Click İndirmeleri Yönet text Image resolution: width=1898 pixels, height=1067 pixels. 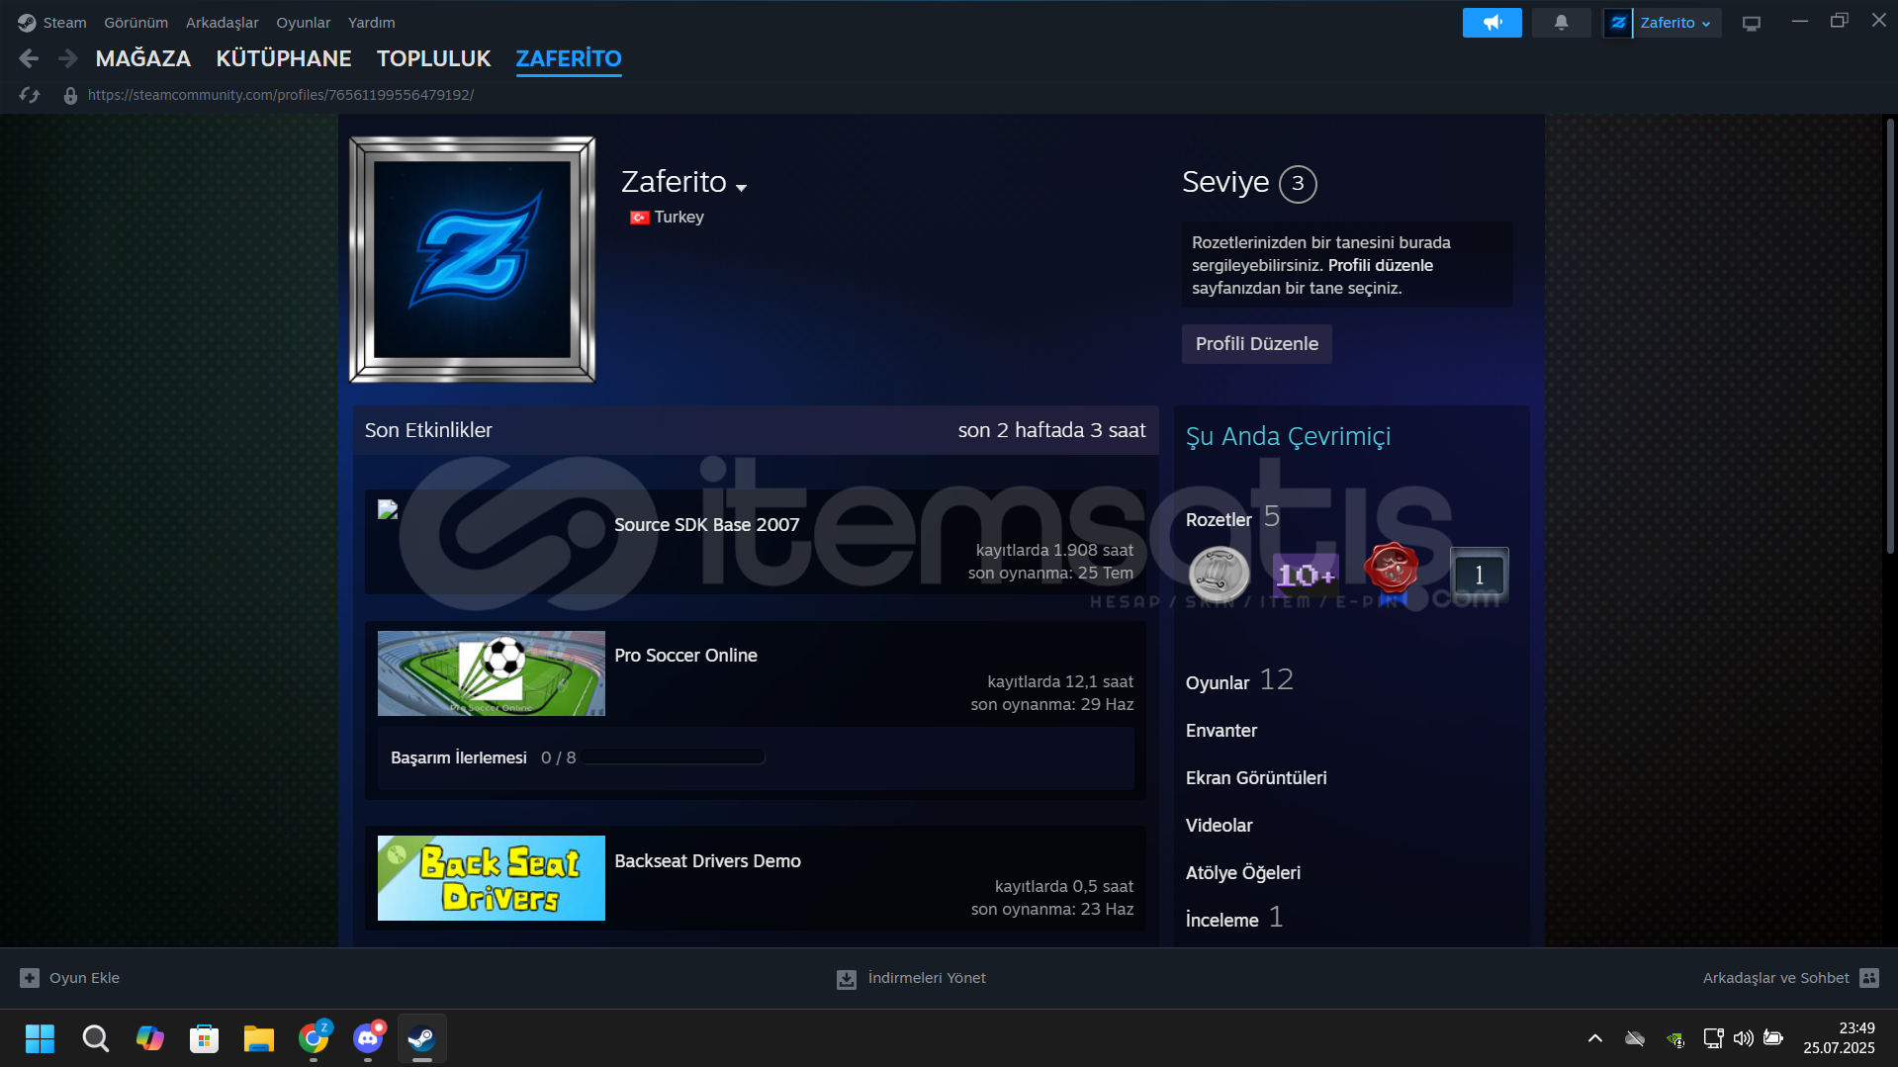927,978
